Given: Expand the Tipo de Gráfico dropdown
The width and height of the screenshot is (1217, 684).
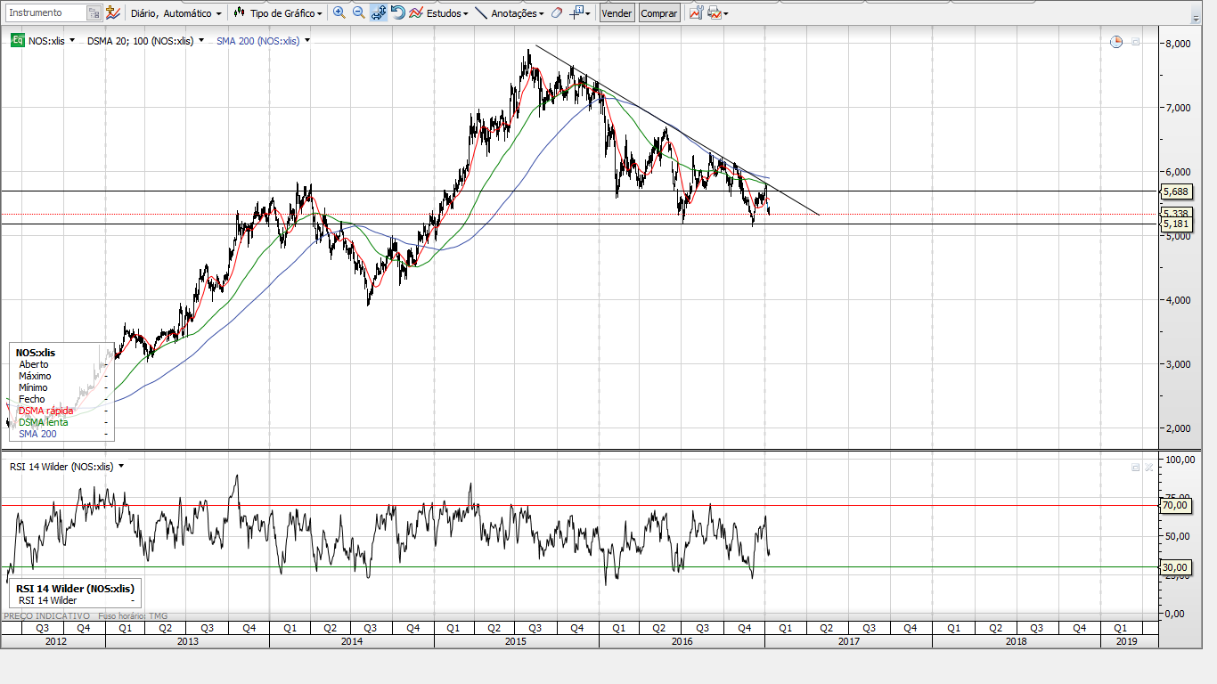Looking at the screenshot, I should (x=278, y=13).
